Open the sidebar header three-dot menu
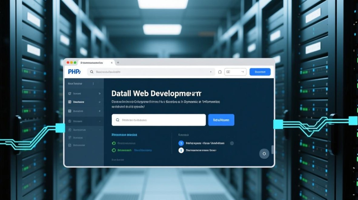Screen dimensions: 358x200 [x=93, y=83]
